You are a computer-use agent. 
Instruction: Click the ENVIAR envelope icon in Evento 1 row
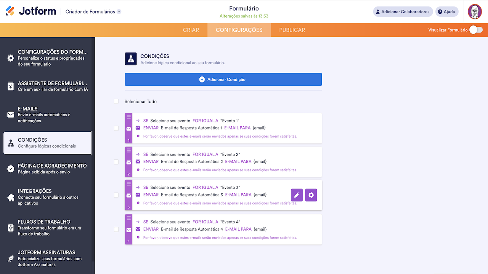pyautogui.click(x=138, y=128)
